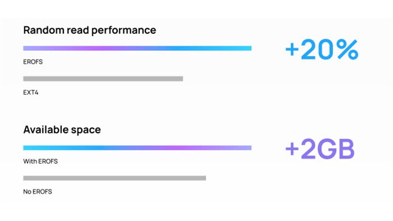Select the gradient "With EROFS" space bar
393x221 pixels.
point(137,148)
